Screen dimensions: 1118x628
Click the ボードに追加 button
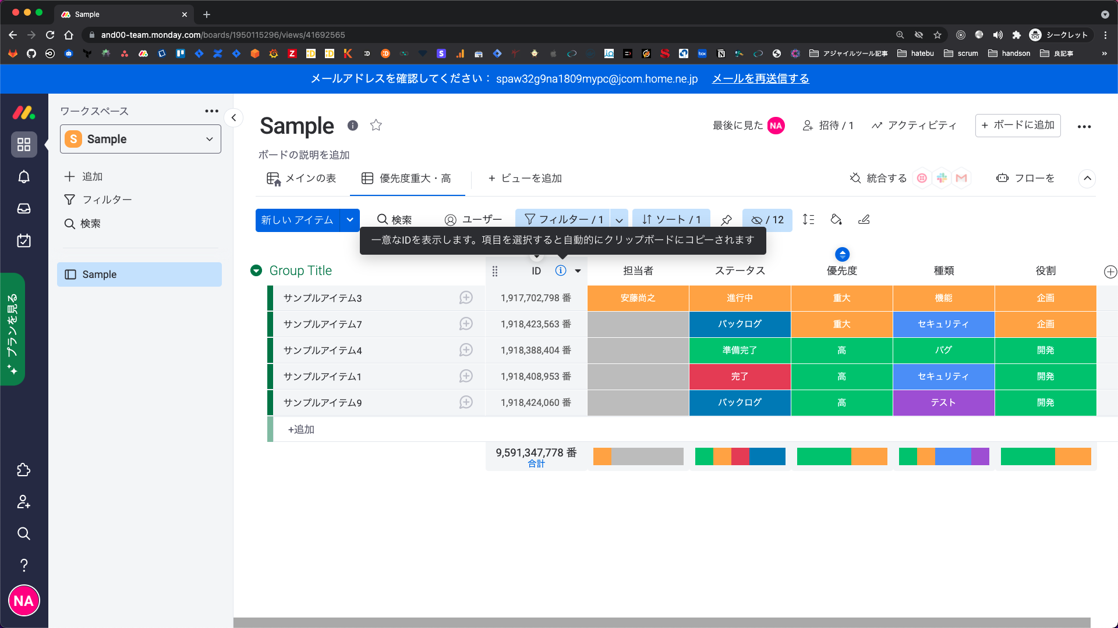[1017, 126]
